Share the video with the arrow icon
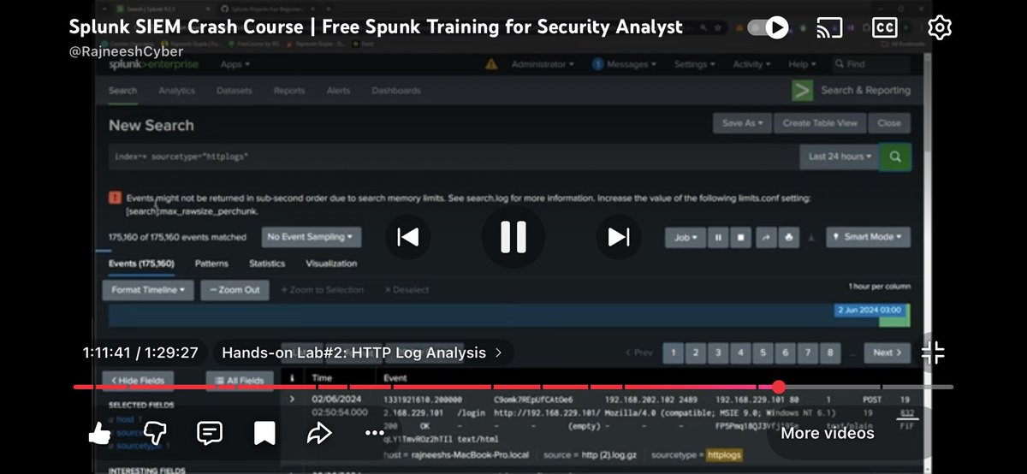 (319, 433)
